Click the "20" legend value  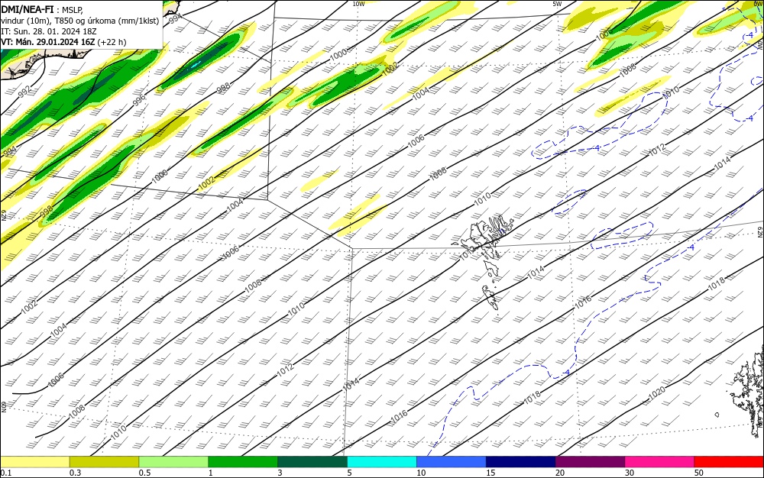(560, 473)
